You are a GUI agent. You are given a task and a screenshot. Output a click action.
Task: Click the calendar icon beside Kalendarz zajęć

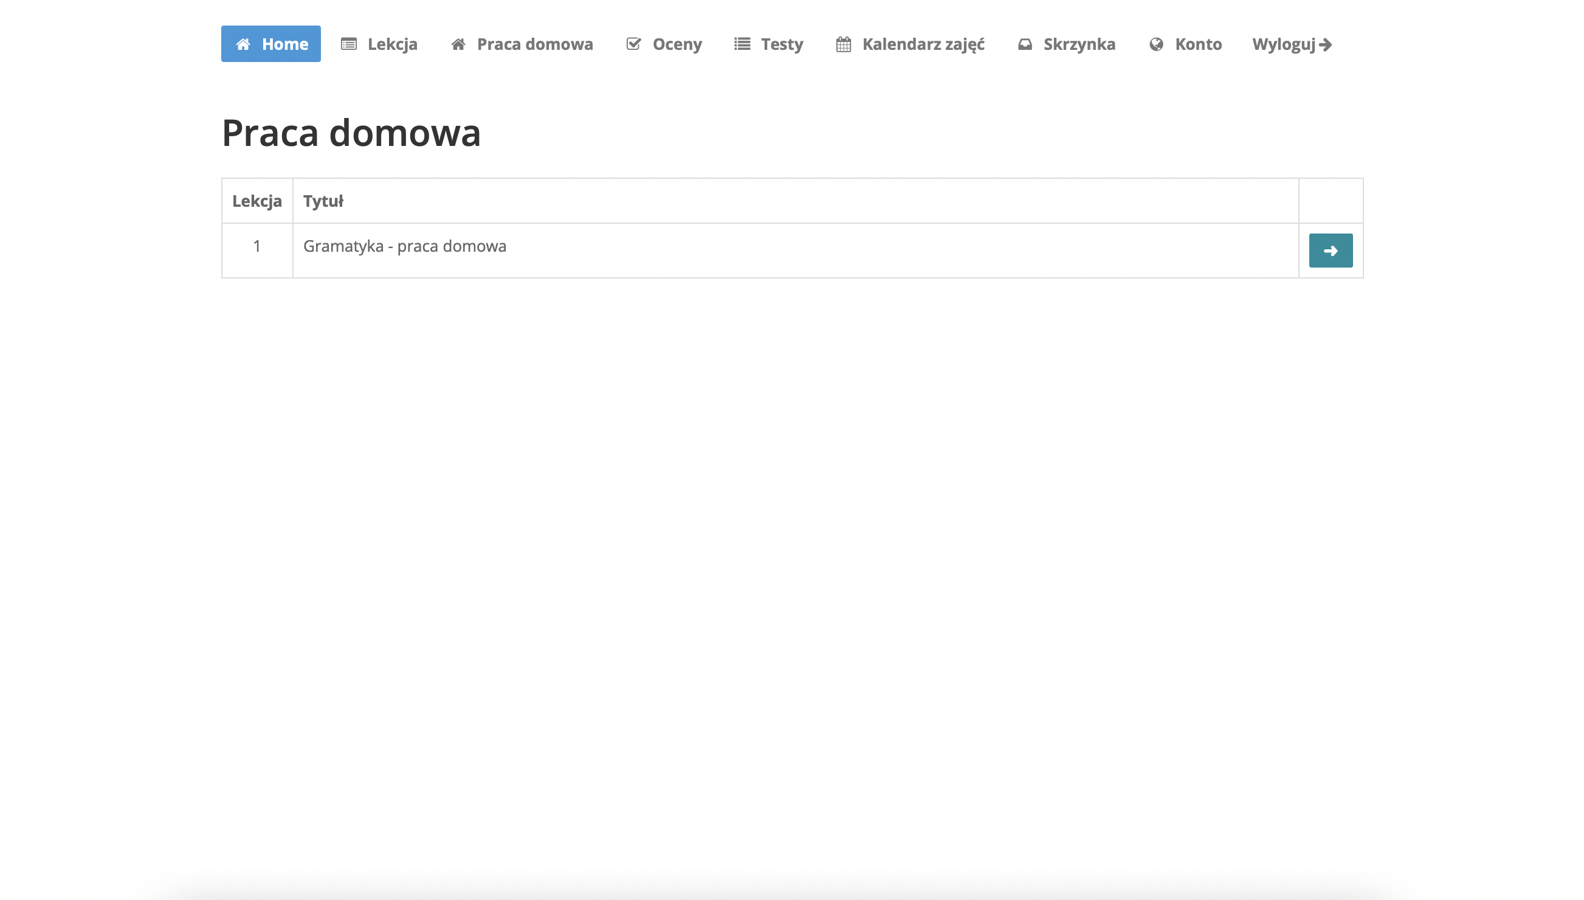(843, 44)
